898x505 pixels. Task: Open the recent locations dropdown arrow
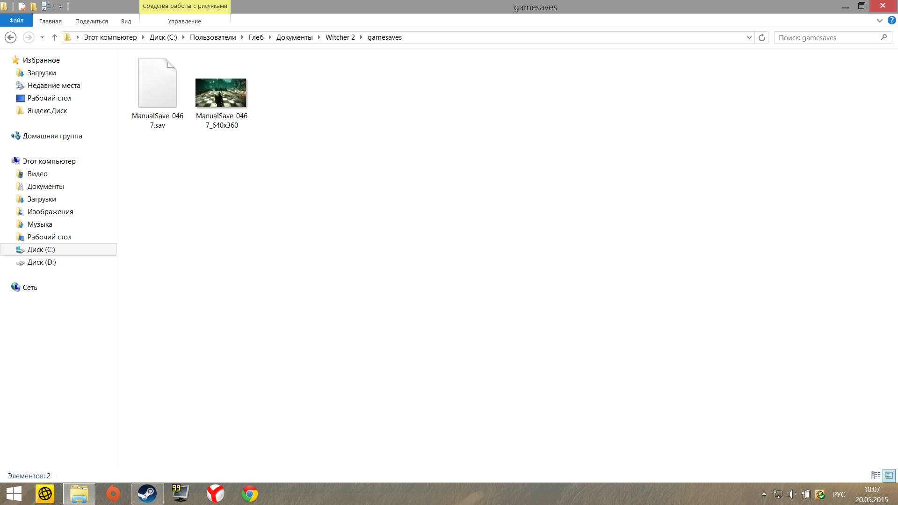point(42,37)
